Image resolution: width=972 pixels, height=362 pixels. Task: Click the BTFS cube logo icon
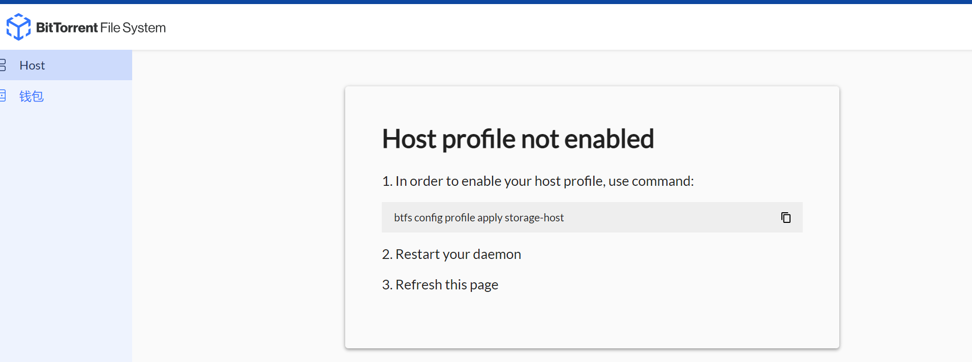[x=18, y=27]
